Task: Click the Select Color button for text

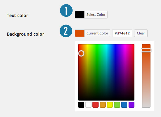Action: (96, 15)
